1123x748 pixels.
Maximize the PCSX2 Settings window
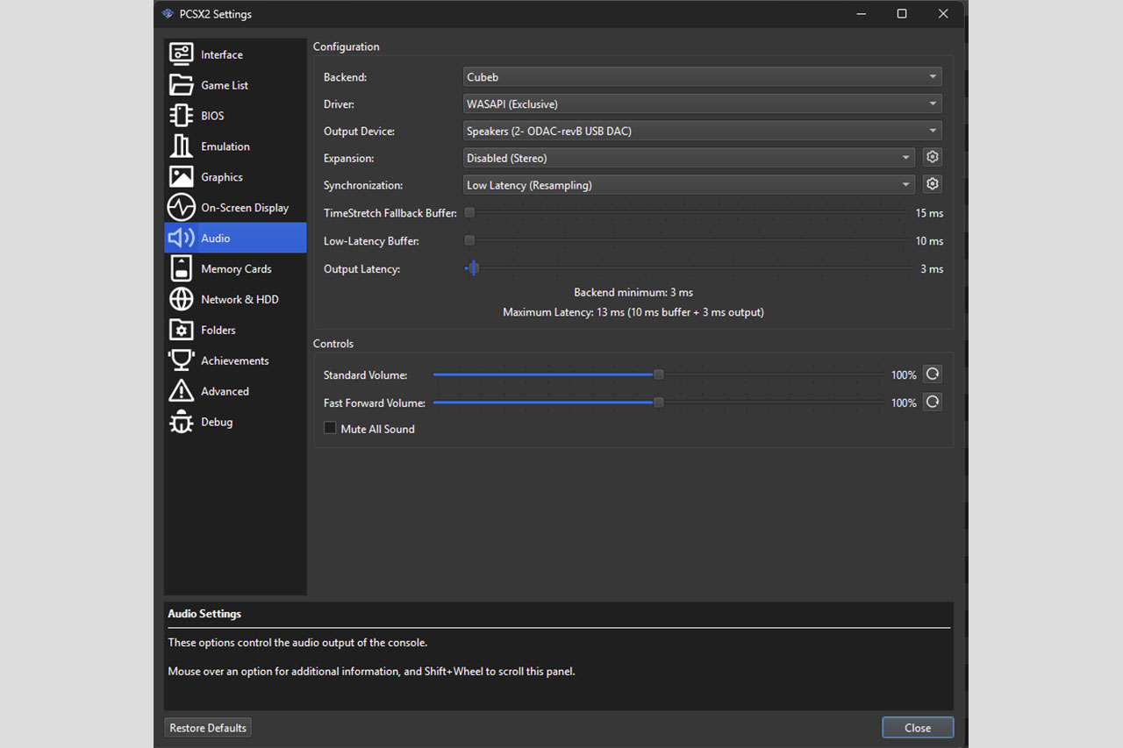[902, 14]
